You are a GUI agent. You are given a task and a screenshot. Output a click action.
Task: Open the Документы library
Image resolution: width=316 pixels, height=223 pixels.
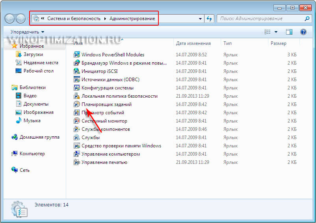36,104
